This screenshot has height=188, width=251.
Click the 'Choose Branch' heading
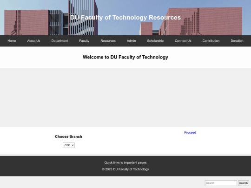tap(68, 136)
